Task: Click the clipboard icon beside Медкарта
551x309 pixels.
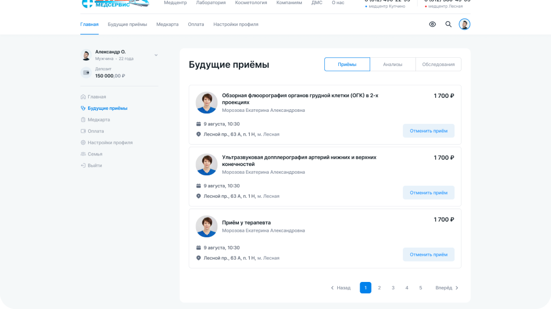Action: pos(83,120)
